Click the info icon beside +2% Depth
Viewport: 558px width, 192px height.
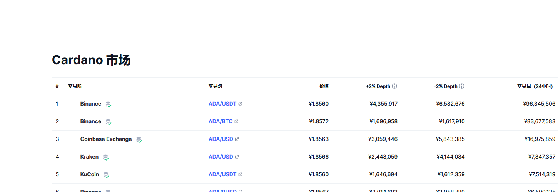[x=394, y=86]
